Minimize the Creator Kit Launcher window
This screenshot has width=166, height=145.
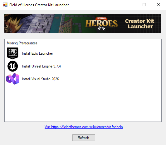130,5
